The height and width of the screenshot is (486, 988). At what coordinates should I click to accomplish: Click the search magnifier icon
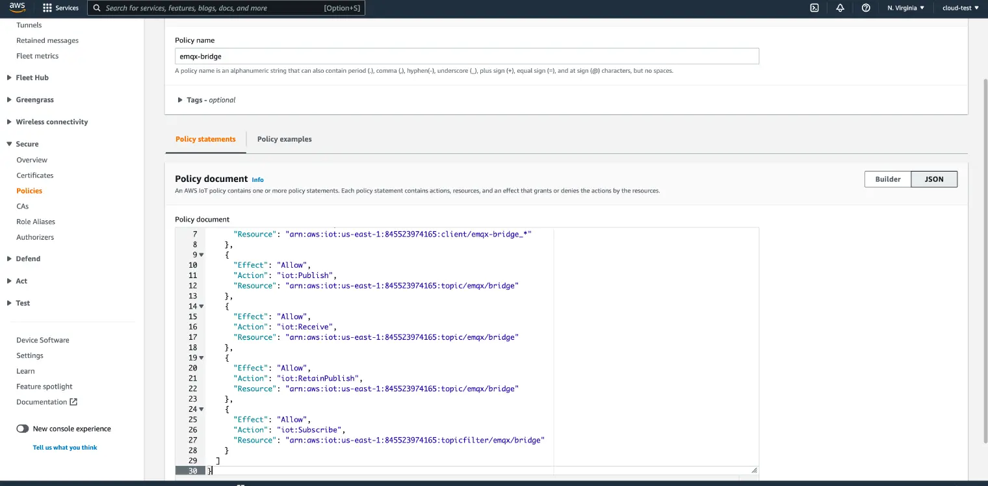97,8
